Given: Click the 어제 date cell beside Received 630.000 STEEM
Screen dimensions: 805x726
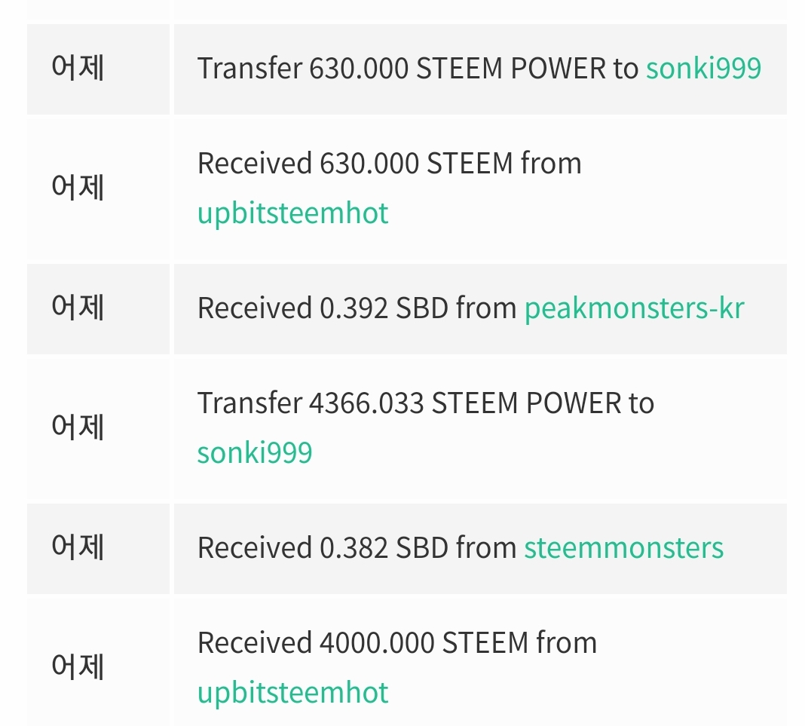Looking at the screenshot, I should tap(78, 188).
